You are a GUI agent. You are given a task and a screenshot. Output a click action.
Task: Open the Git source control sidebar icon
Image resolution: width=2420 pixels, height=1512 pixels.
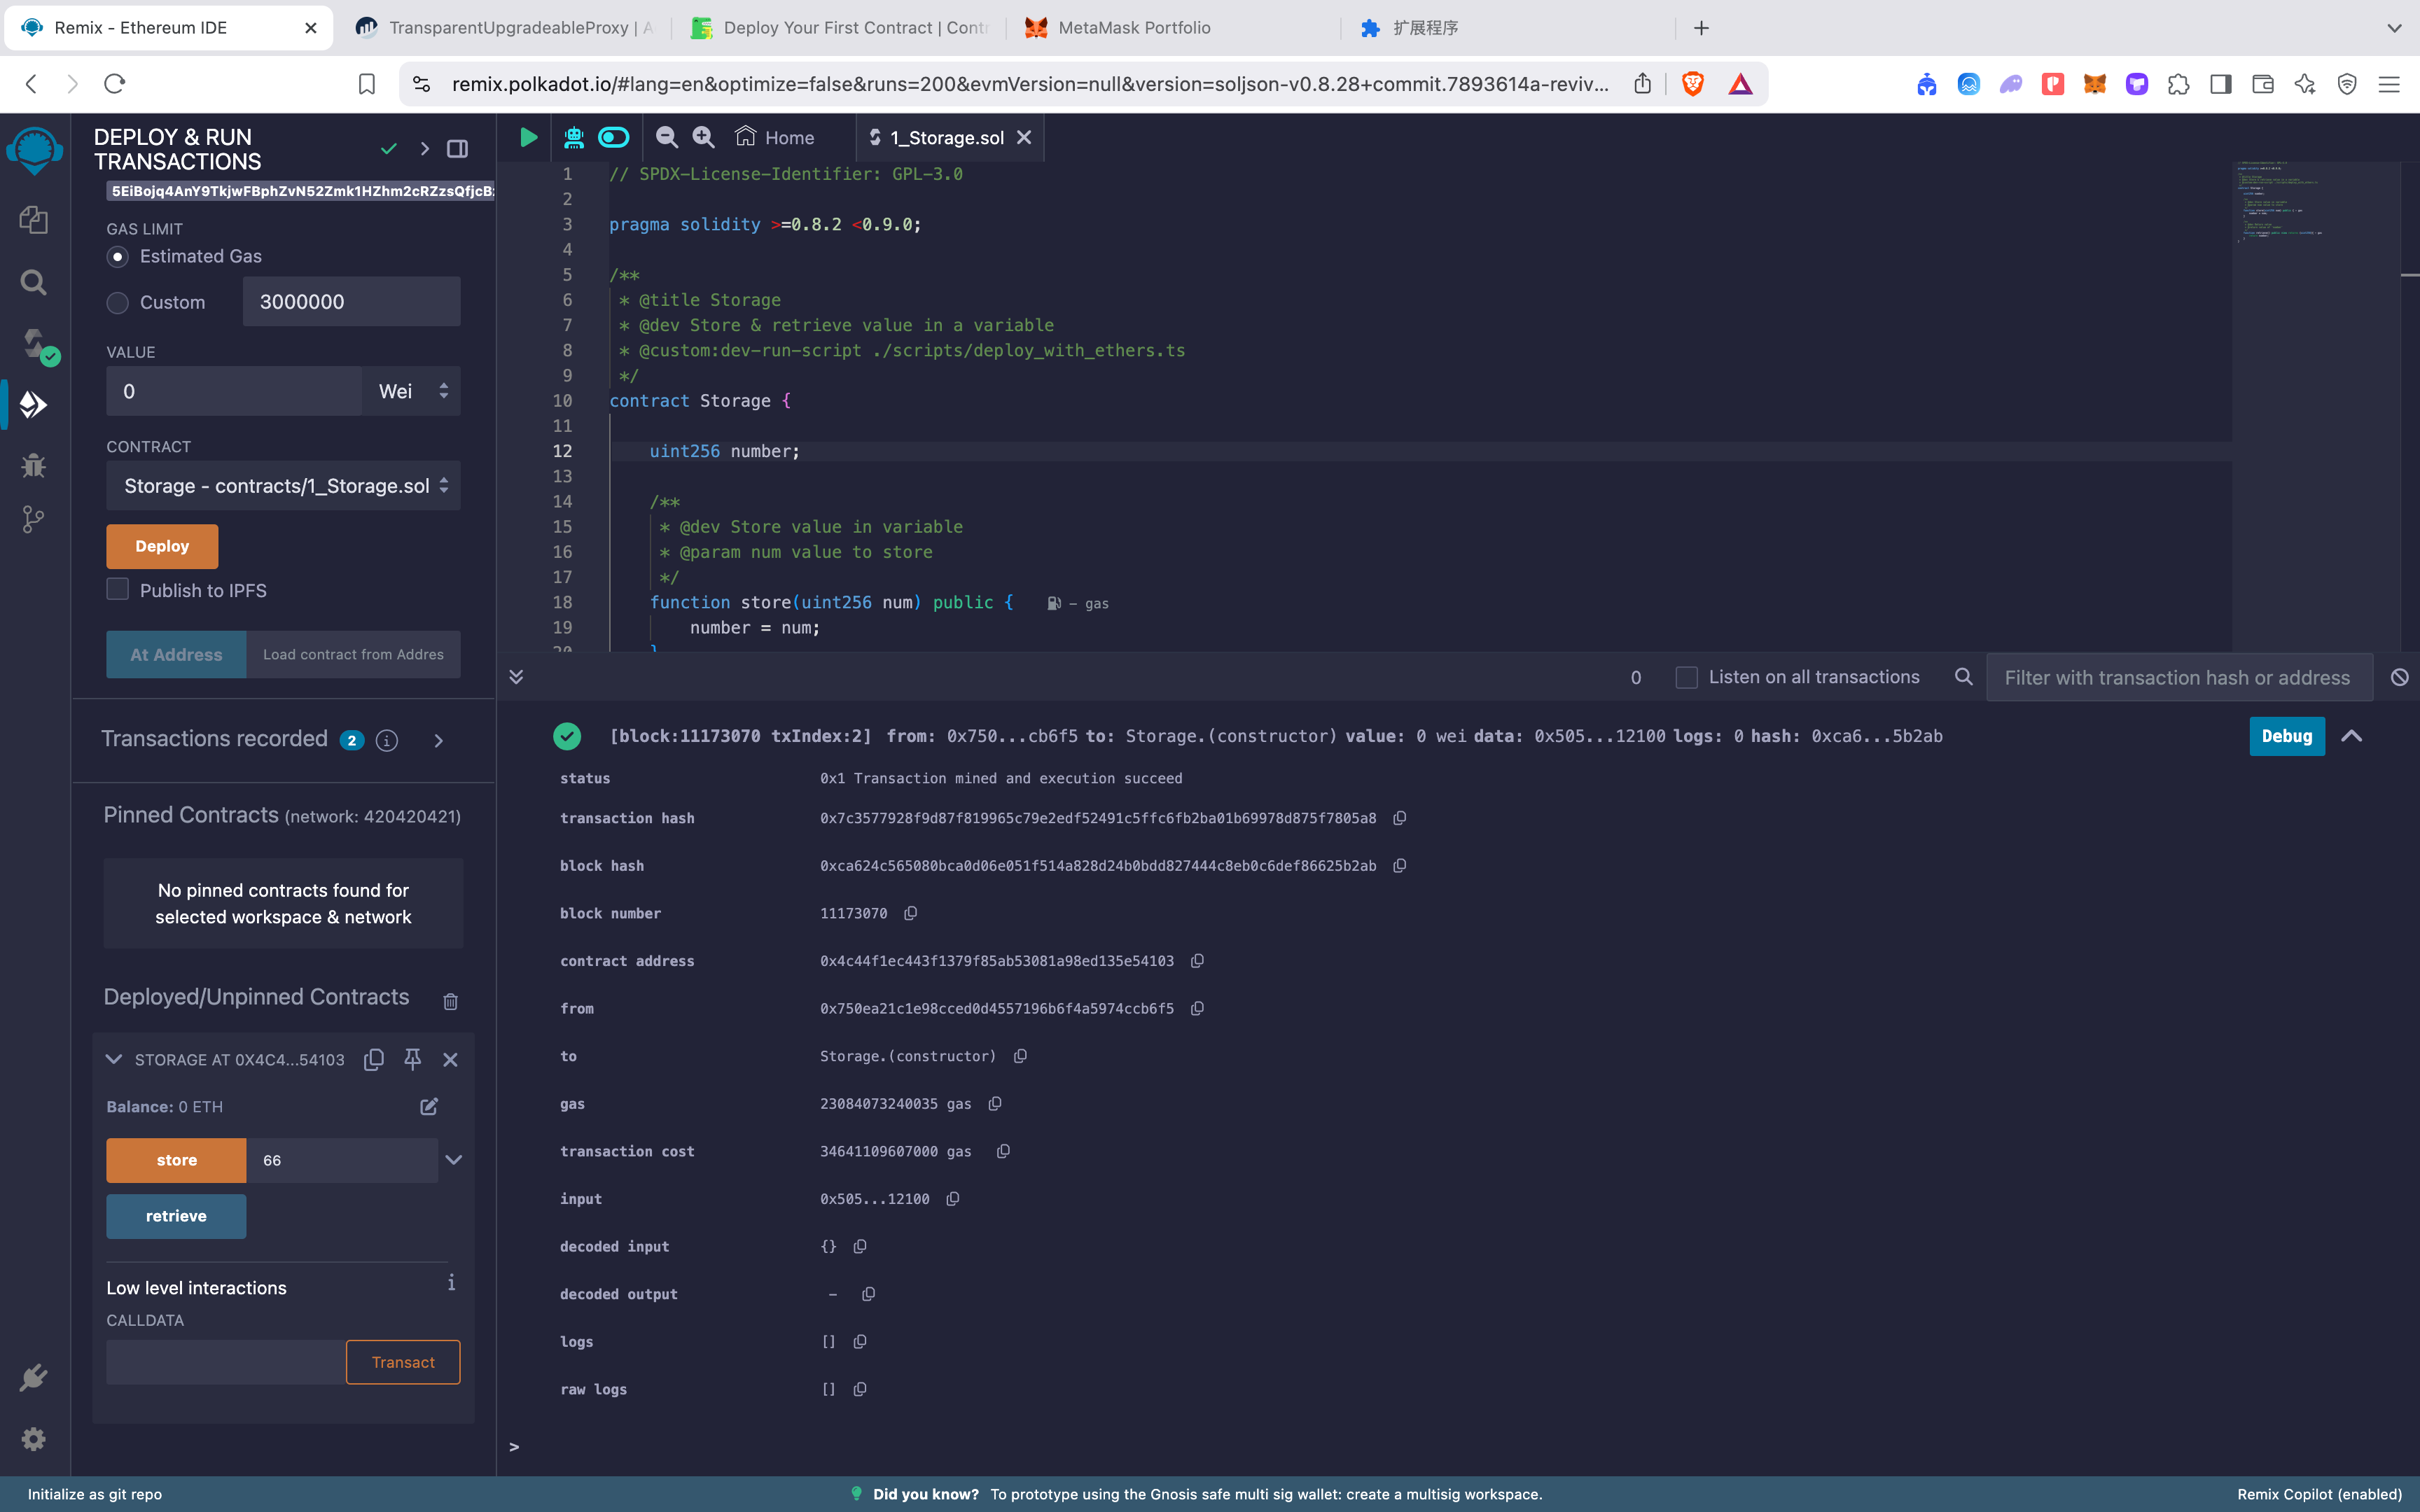[34, 519]
